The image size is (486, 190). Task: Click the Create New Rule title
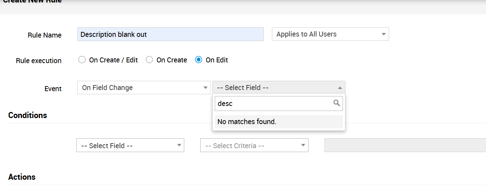pos(32,1)
